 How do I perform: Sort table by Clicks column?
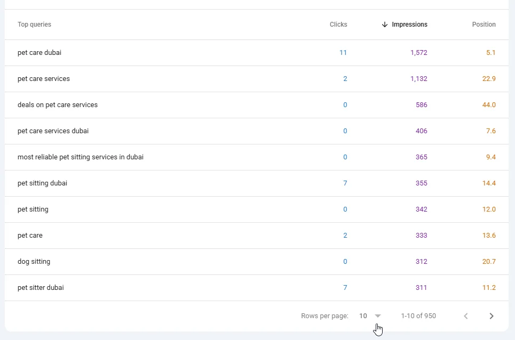(x=338, y=25)
